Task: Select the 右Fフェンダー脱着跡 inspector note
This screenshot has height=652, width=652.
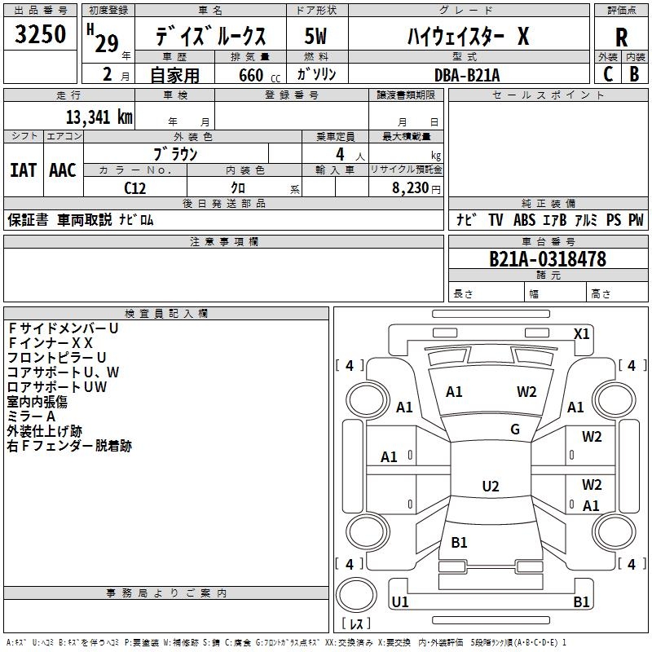Action: 69,446
